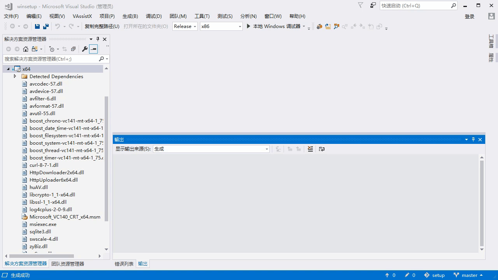Click the pin icon of Output panel

[473, 140]
